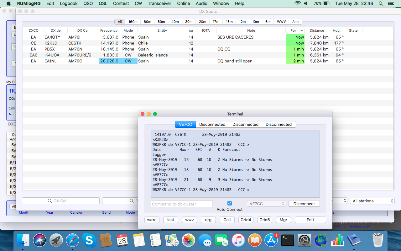The width and height of the screenshot is (401, 251).
Task: Open the Online menu
Action: pyautogui.click(x=183, y=3)
